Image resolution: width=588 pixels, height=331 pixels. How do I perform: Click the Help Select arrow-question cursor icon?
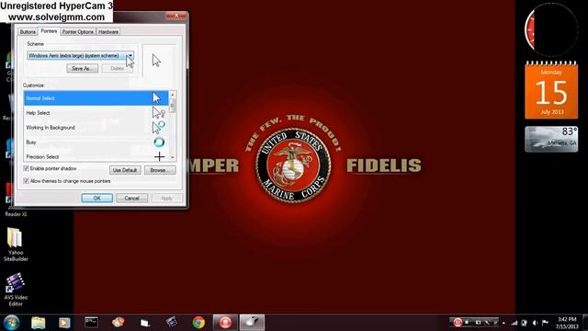click(x=159, y=112)
